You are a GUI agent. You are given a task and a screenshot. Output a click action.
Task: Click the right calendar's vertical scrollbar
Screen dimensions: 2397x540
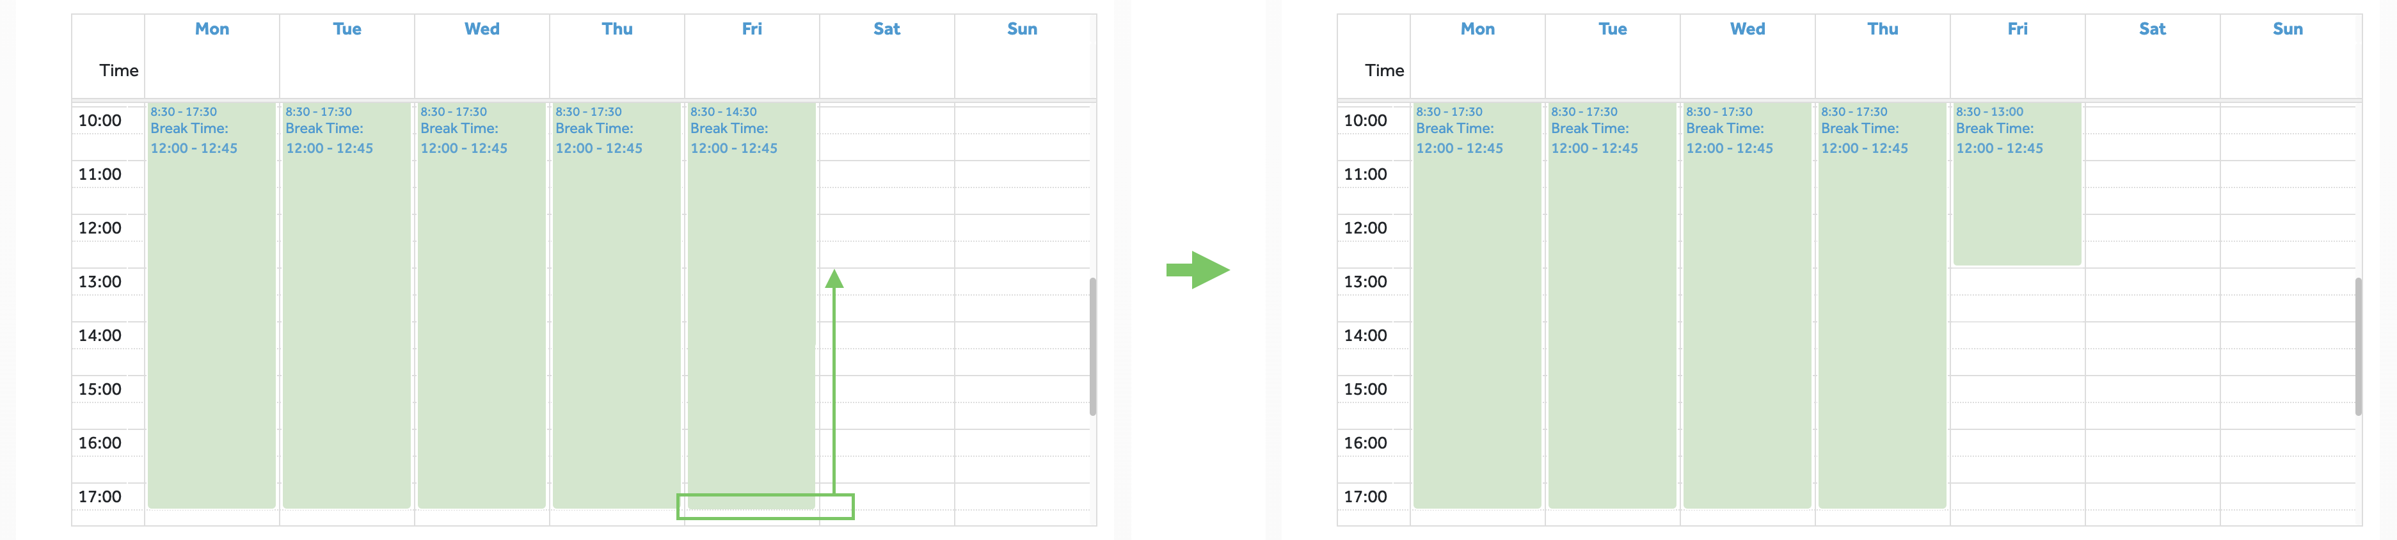pos(2358,345)
